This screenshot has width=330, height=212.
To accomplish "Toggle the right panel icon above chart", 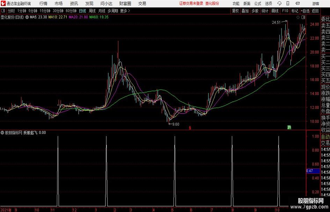I will point(303,17).
